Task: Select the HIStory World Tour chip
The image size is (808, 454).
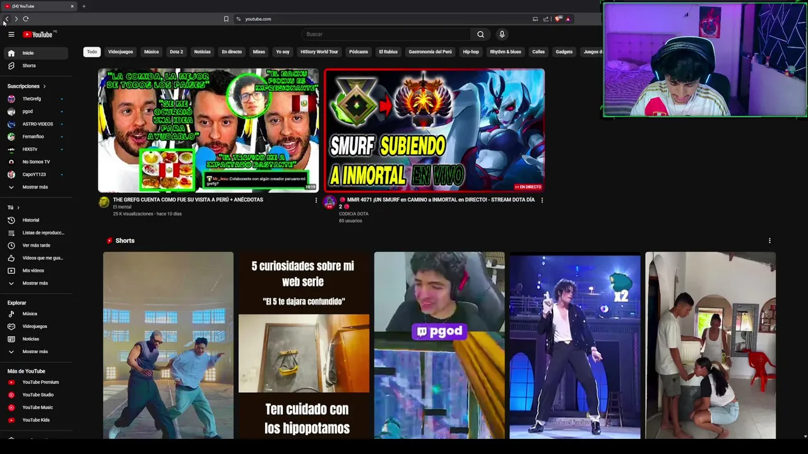Action: 319,52
